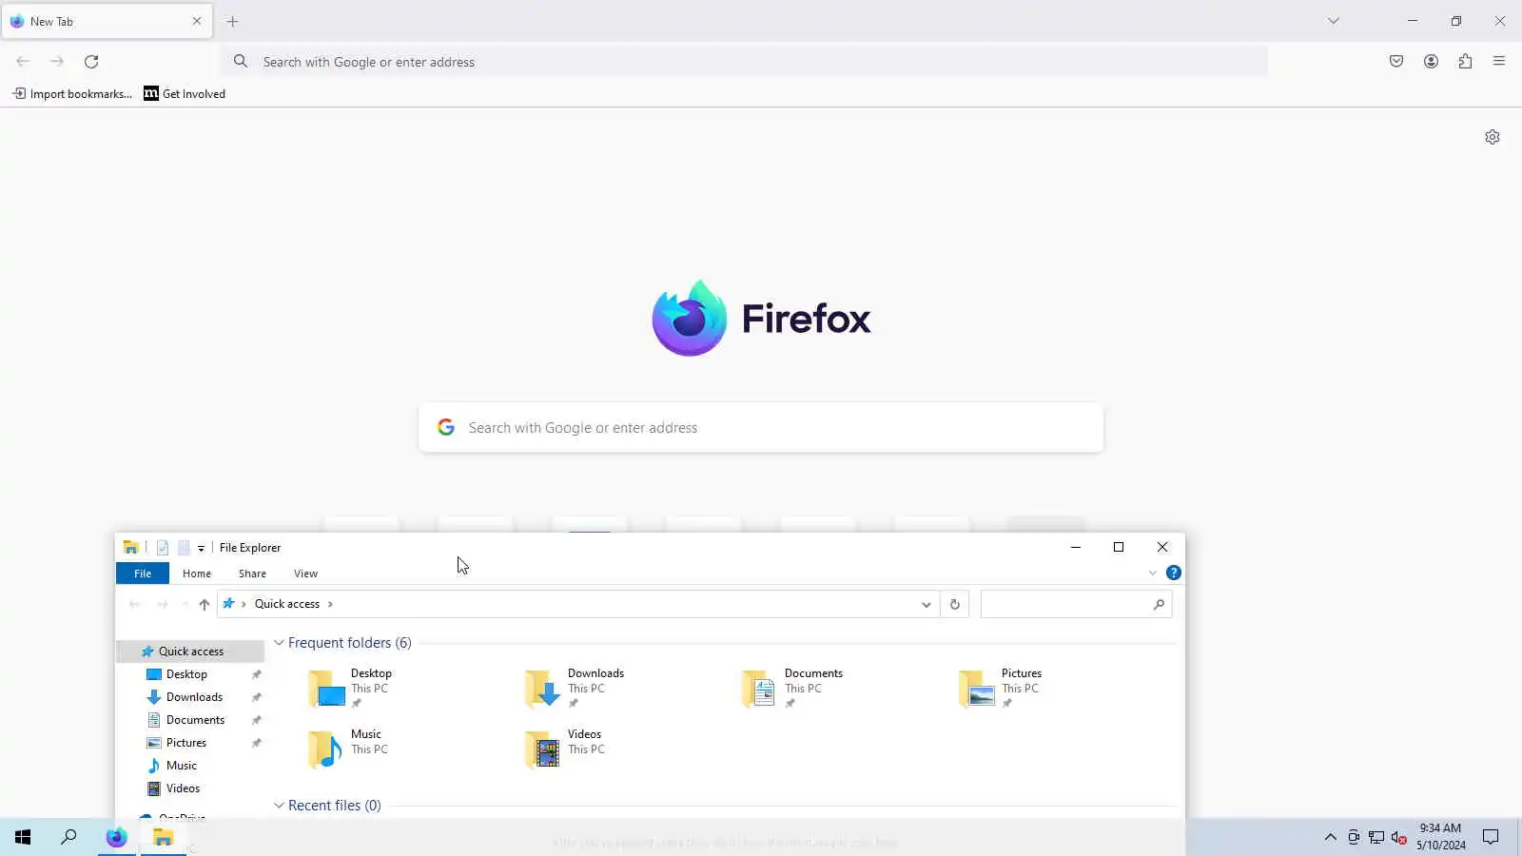Show hidden system tray icons

tap(1330, 837)
